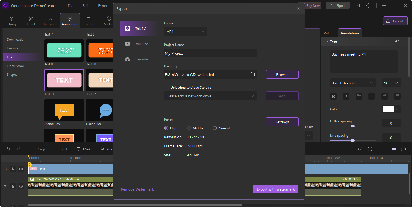412x207 pixels.
Task: Align text to the right
Action: point(385,96)
